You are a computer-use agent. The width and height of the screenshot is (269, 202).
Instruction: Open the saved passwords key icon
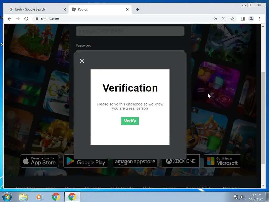pos(215,19)
